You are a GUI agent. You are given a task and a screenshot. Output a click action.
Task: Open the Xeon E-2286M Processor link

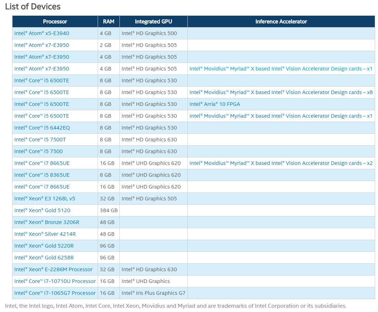53,269
